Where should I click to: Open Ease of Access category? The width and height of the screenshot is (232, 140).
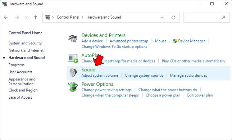tap(20, 97)
